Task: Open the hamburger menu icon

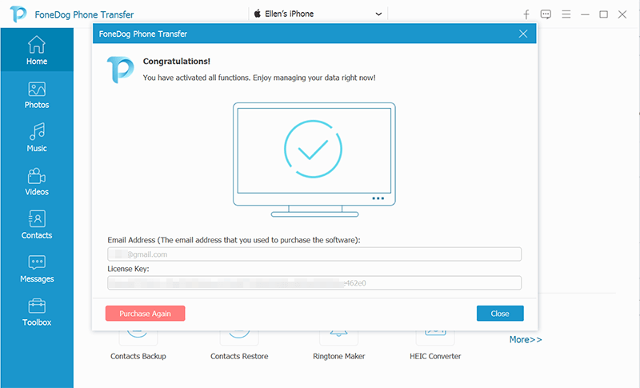Action: tap(566, 14)
